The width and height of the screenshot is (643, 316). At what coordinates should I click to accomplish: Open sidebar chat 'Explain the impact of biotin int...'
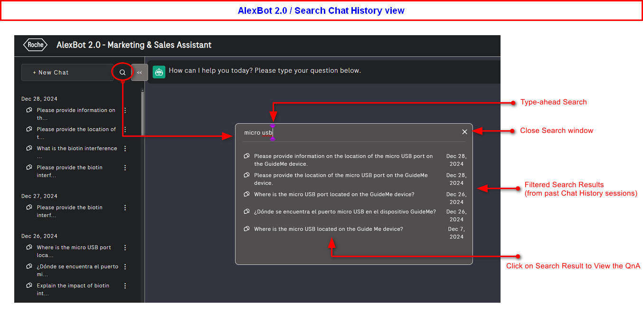[73, 289]
